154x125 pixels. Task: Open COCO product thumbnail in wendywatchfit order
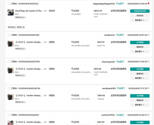(x=11, y=97)
